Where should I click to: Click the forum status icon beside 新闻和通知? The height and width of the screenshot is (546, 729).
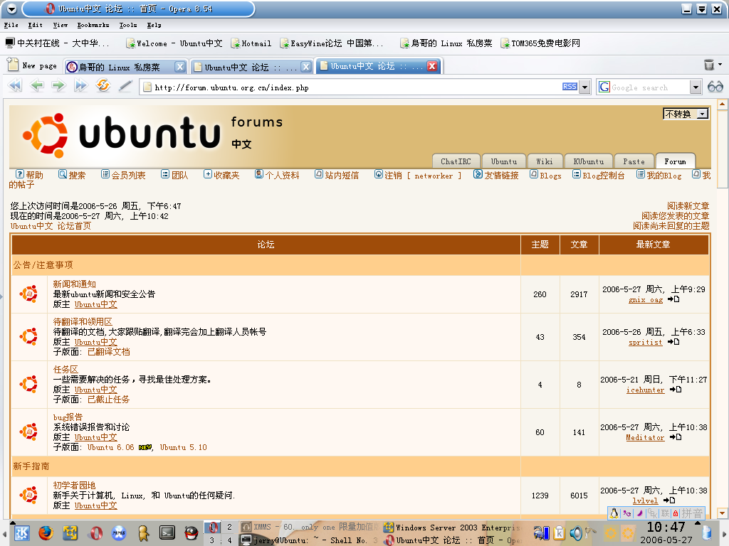click(28, 294)
